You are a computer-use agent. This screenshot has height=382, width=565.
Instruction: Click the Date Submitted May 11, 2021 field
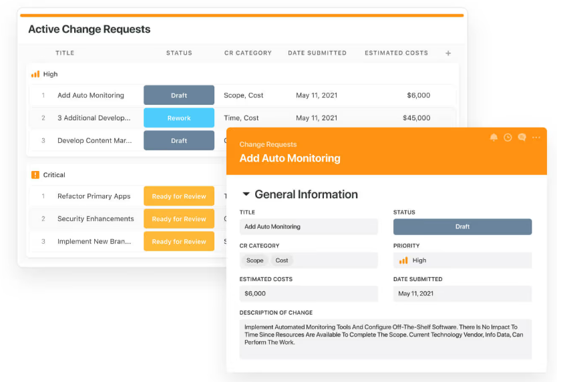[x=462, y=294]
